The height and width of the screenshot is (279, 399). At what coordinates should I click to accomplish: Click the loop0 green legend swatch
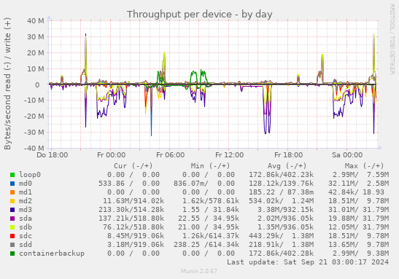click(12, 175)
